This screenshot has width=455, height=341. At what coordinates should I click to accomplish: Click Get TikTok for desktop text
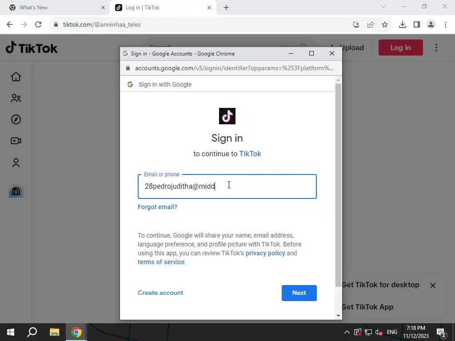pos(380,285)
